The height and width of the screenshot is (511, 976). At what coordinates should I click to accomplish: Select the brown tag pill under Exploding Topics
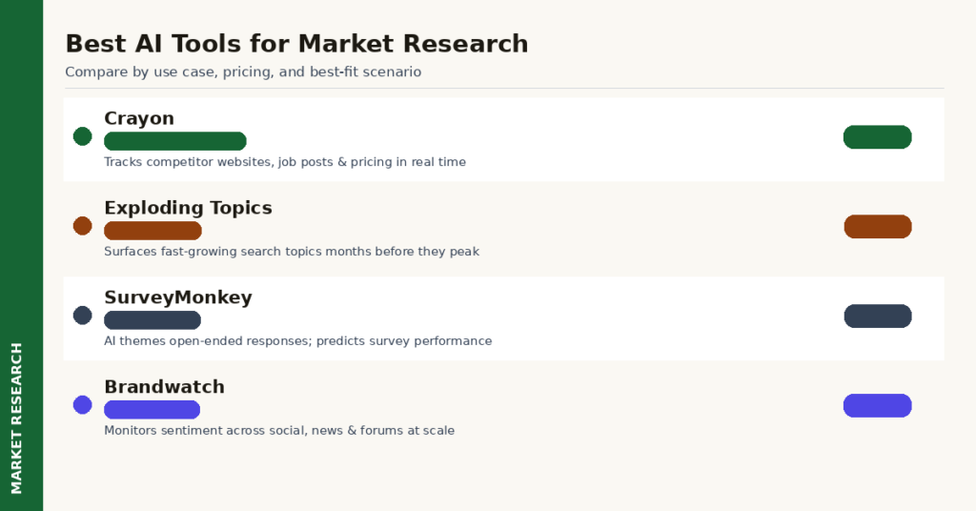[x=152, y=231]
